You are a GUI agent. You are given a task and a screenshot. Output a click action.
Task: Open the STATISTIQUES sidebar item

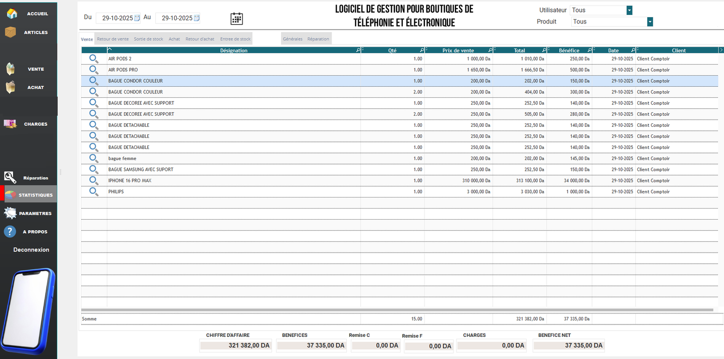coord(31,195)
